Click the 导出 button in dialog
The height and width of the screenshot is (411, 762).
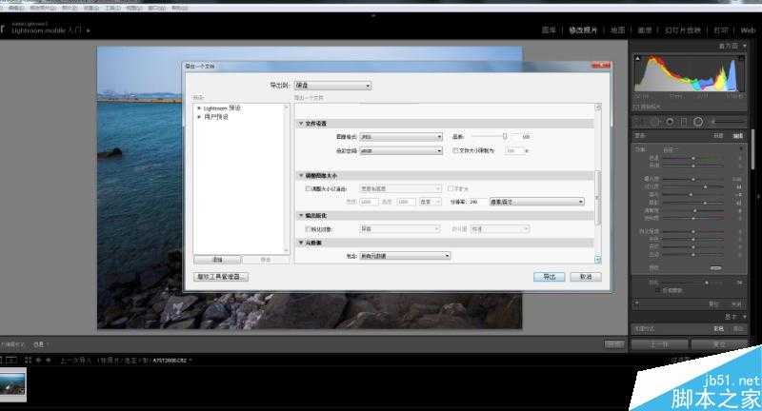tap(549, 276)
